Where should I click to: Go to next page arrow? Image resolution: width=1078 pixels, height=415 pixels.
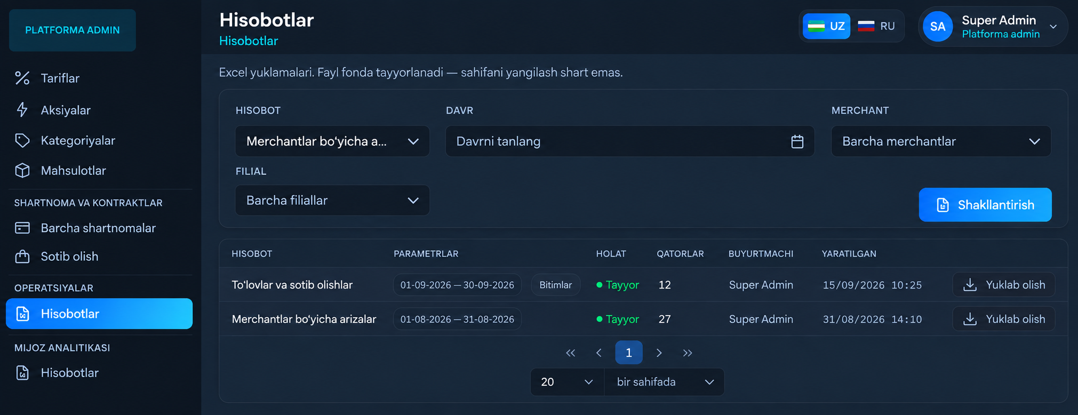[x=659, y=353]
